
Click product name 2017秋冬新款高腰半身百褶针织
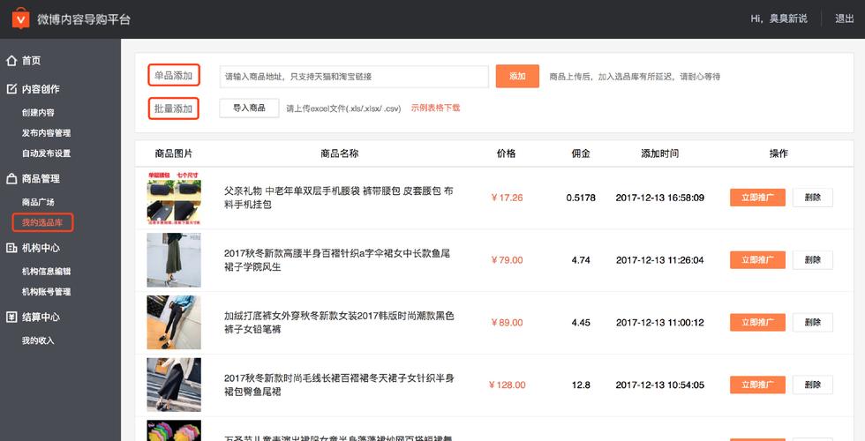coord(337,259)
